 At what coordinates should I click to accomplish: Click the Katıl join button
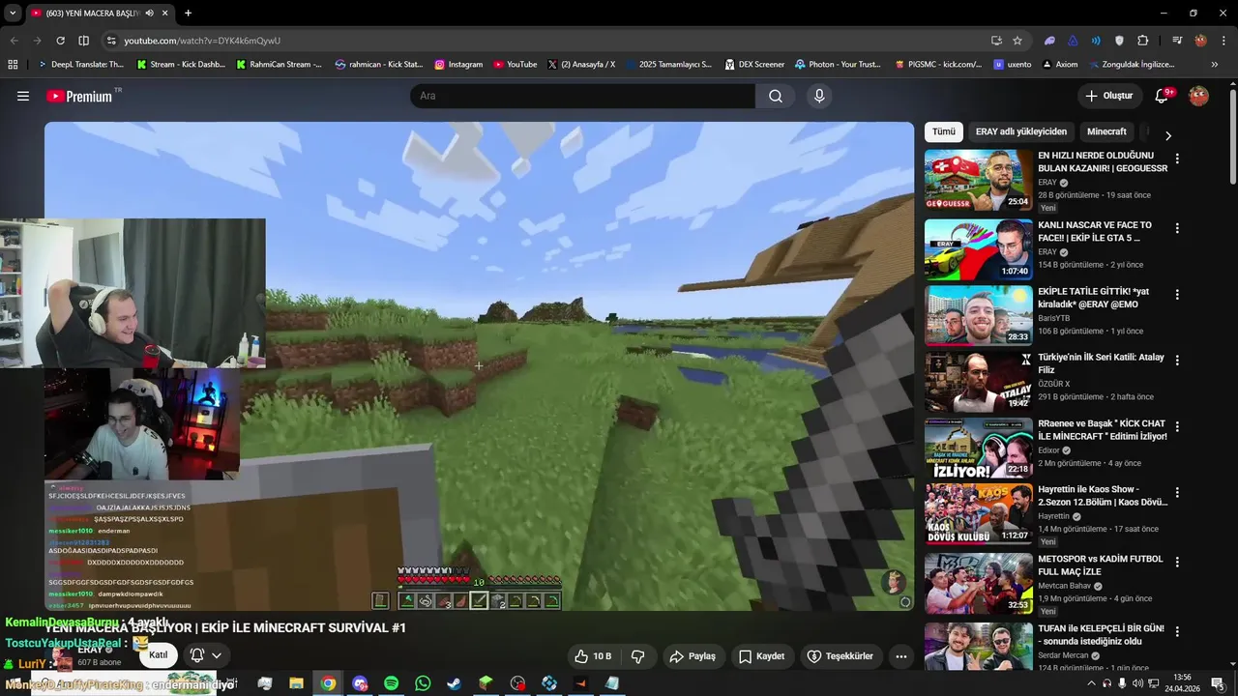158,655
